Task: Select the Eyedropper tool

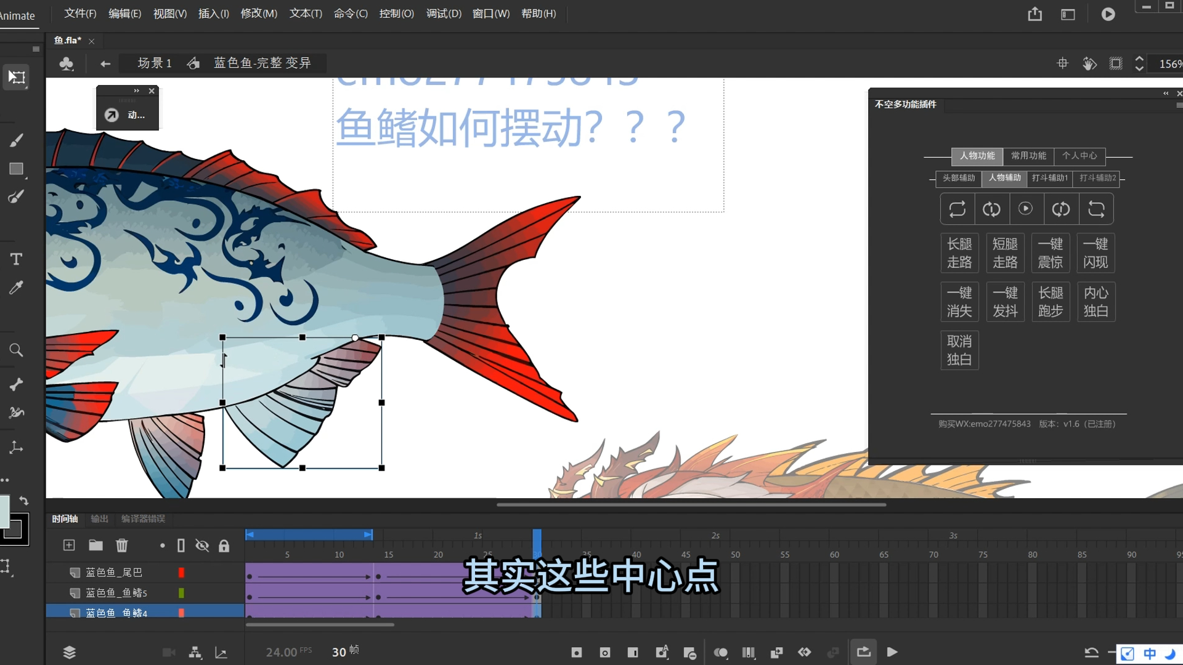Action: [17, 288]
